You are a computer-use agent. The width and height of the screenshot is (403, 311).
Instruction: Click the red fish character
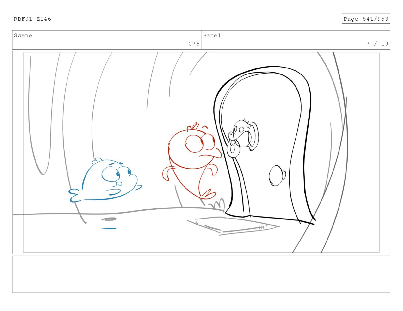coord(192,161)
